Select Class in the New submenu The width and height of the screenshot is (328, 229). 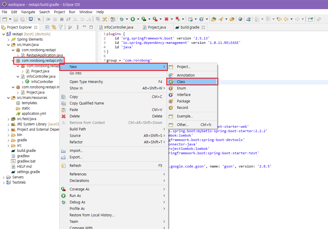point(192,82)
